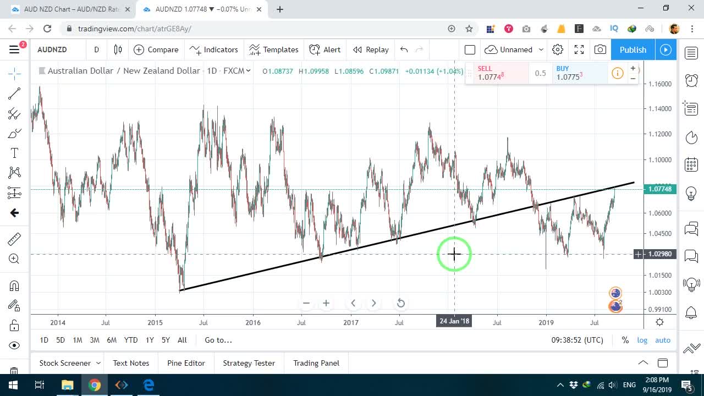Screen dimensions: 704x396
Task: Open the TradingView hamburger menu
Action: tap(14, 50)
